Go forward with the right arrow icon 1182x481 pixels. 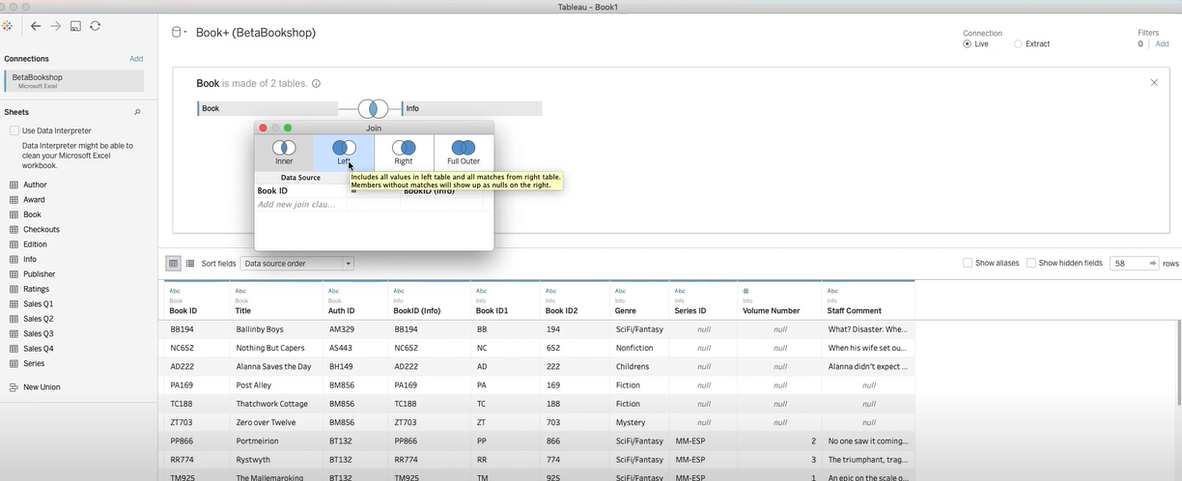point(55,26)
